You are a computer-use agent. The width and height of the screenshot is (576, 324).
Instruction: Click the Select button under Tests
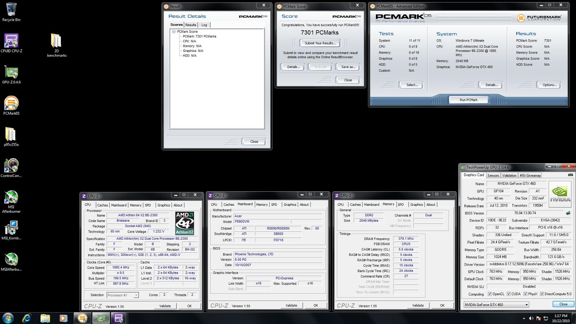tap(412, 85)
